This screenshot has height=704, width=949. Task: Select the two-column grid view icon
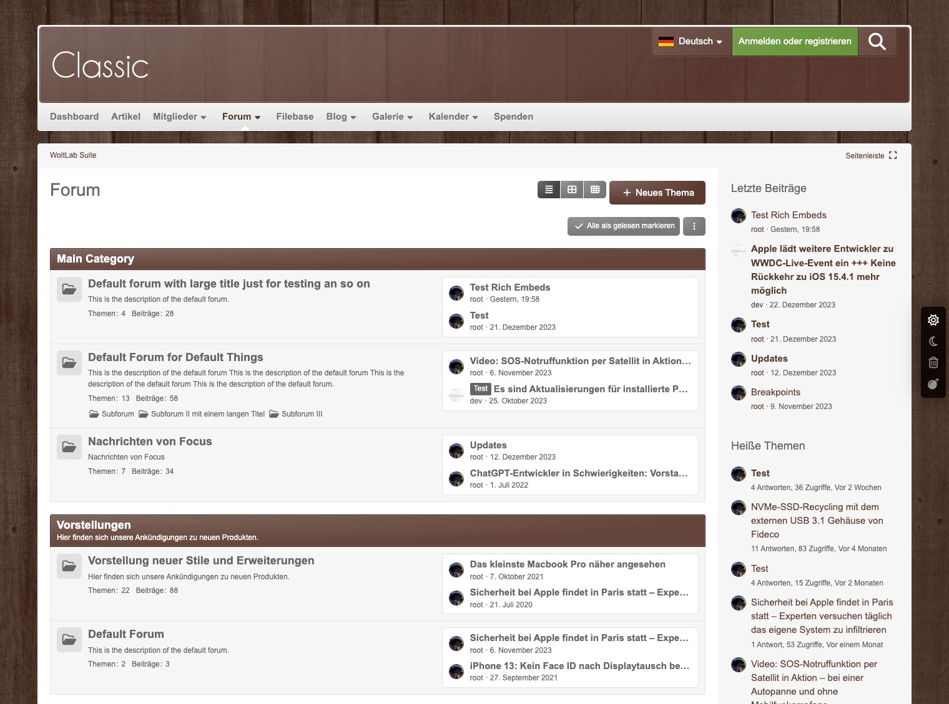[x=572, y=190]
